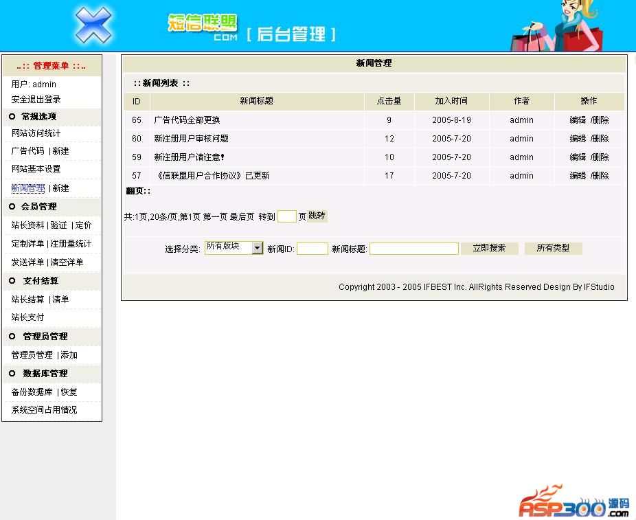
Task: Open 管理员管理 sub-link
Action: click(32, 355)
